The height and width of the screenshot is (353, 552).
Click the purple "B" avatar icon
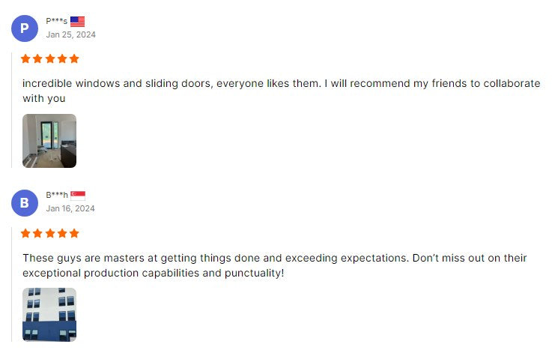tap(25, 202)
